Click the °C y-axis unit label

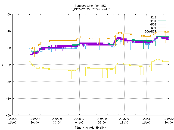(x=3, y=65)
